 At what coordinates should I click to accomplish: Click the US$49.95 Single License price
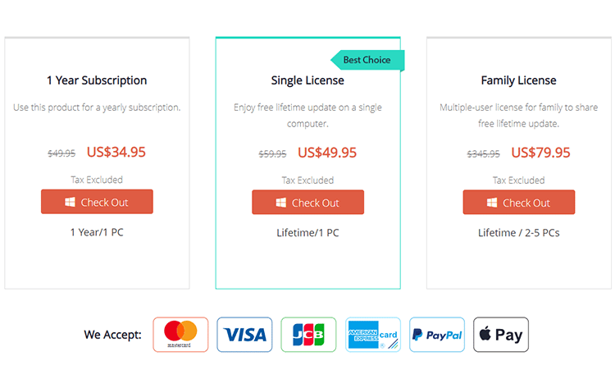tap(327, 152)
